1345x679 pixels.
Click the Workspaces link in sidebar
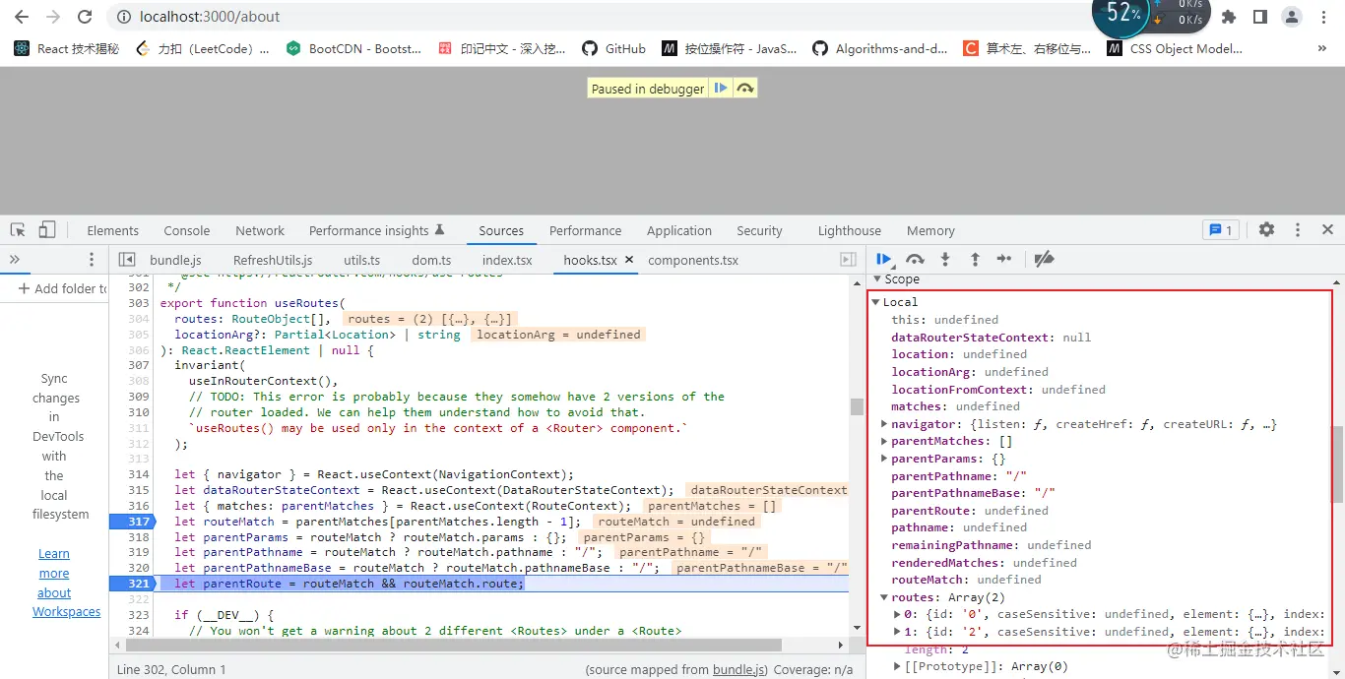(x=66, y=611)
